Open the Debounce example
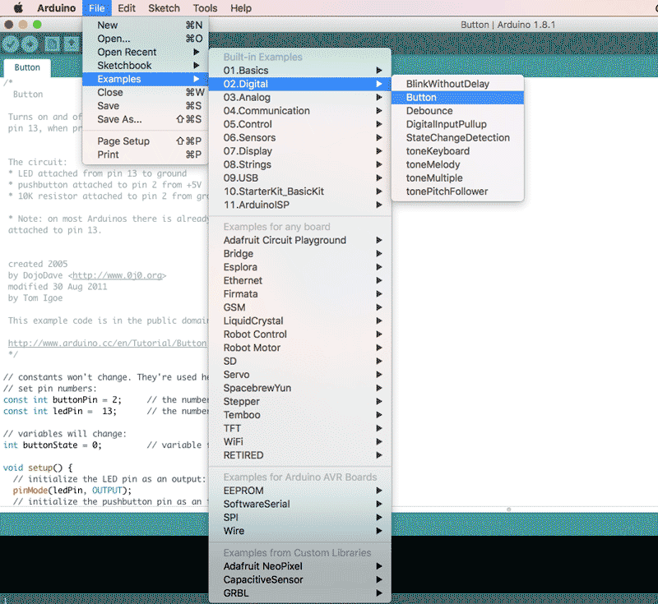This screenshot has height=604, width=658. (x=457, y=111)
